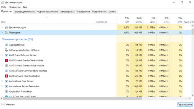
Task: Sort by the Память column header
Action: [x=137, y=20]
